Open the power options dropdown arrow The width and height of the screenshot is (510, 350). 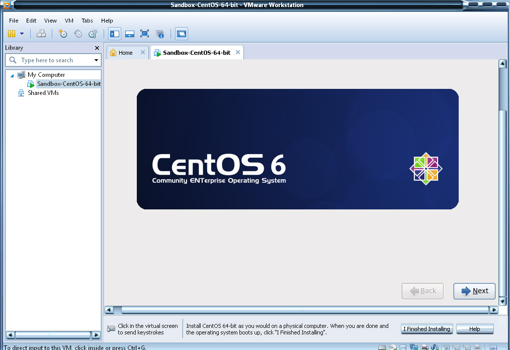coord(22,34)
